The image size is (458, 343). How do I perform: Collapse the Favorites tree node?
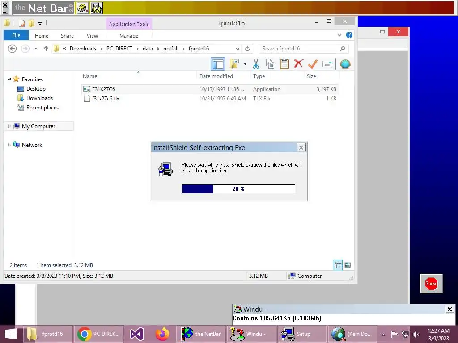click(x=9, y=79)
